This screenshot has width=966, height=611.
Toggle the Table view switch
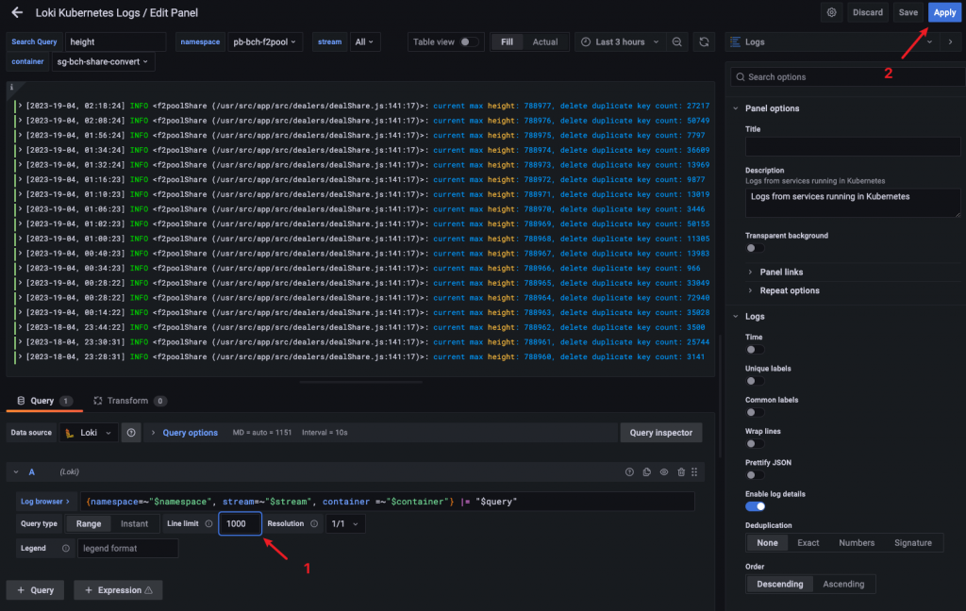point(468,41)
